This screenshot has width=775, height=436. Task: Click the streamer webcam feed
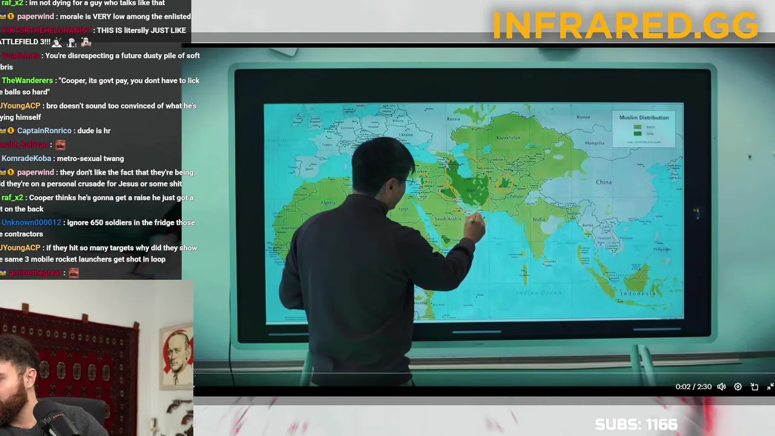pos(96,358)
